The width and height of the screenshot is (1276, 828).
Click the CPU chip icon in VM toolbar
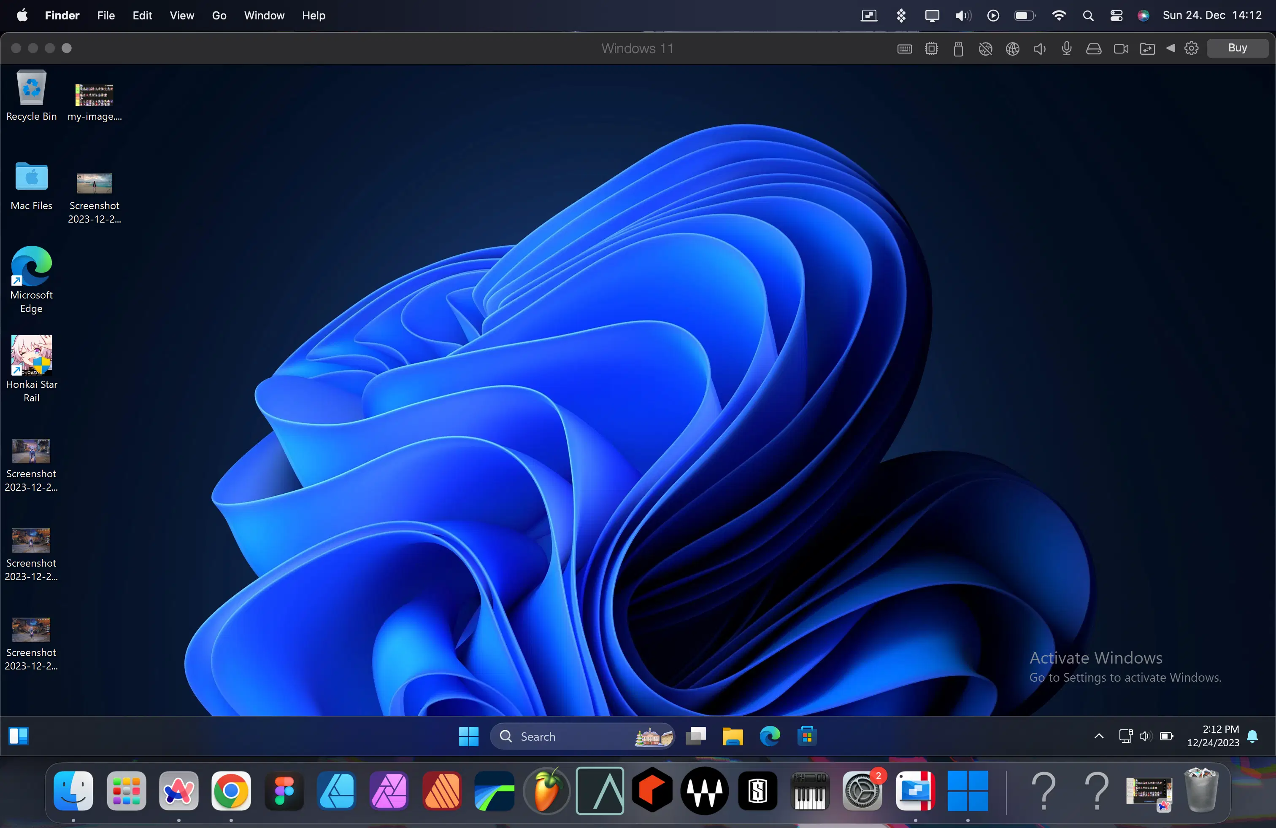coord(932,49)
